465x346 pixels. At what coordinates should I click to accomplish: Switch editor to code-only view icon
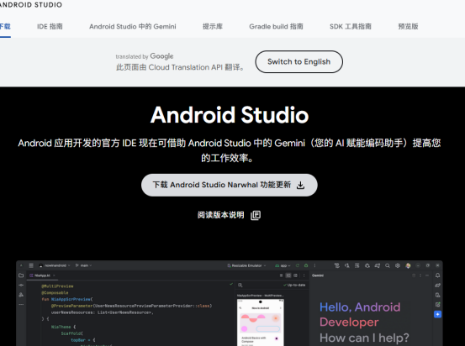pyautogui.click(x=281, y=275)
